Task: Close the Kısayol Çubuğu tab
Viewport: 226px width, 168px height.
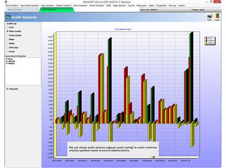Action: pos(37,10)
